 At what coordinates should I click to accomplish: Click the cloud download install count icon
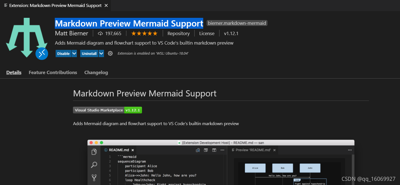[100, 33]
